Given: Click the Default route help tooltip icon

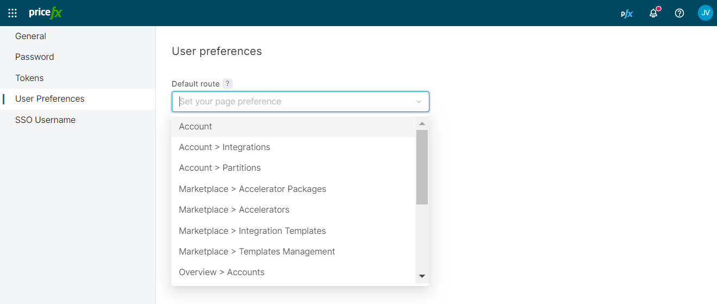Looking at the screenshot, I should [x=227, y=84].
